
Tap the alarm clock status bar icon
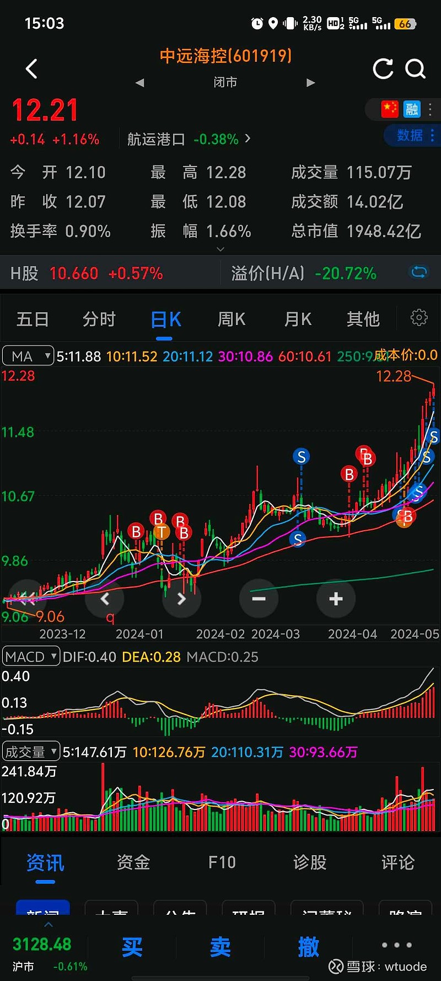tap(257, 23)
